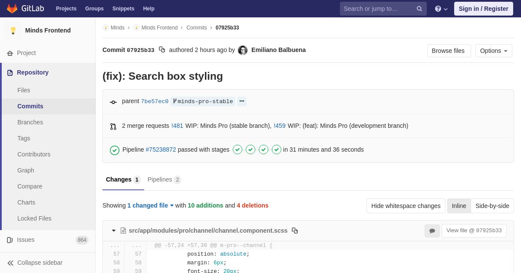Expand more branches with the ellipsis button
Screen dimensions: 521x273
tap(242, 101)
